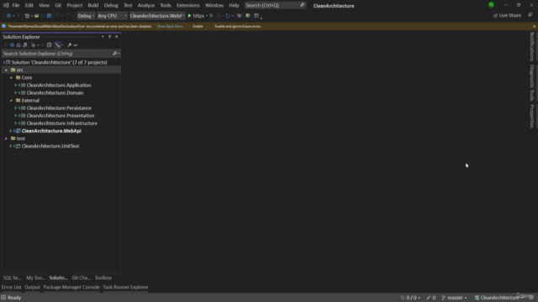538x302 pixels.
Task: Click the feedback icon beside Live Share
Action: point(530,15)
